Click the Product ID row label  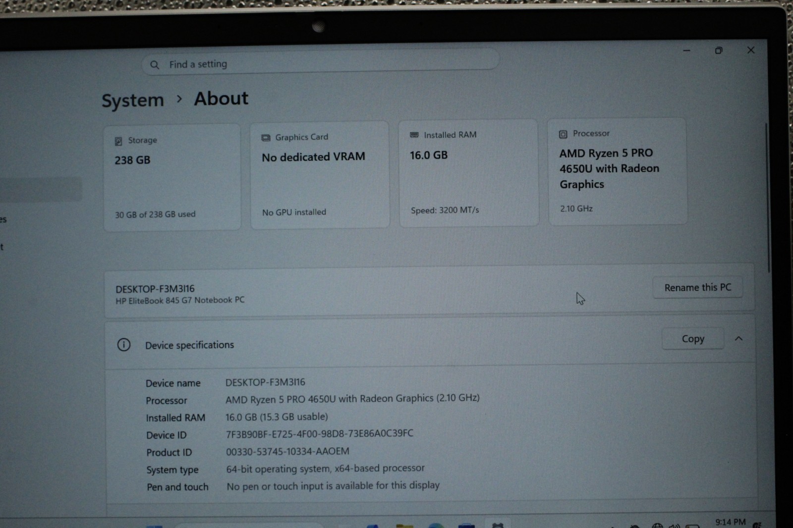[169, 452]
